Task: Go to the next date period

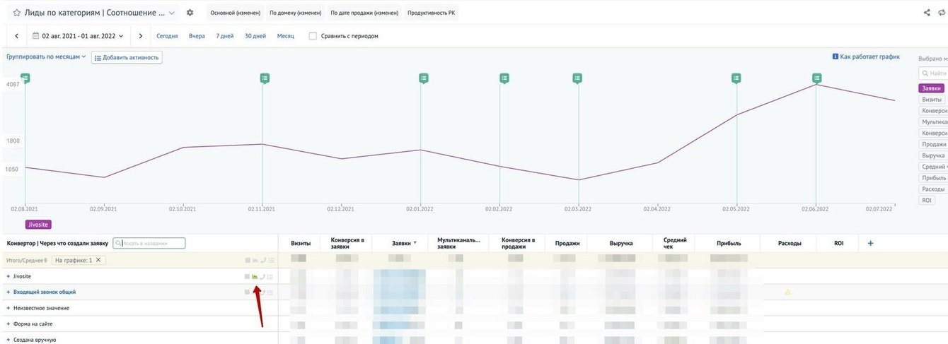Action: (x=141, y=36)
